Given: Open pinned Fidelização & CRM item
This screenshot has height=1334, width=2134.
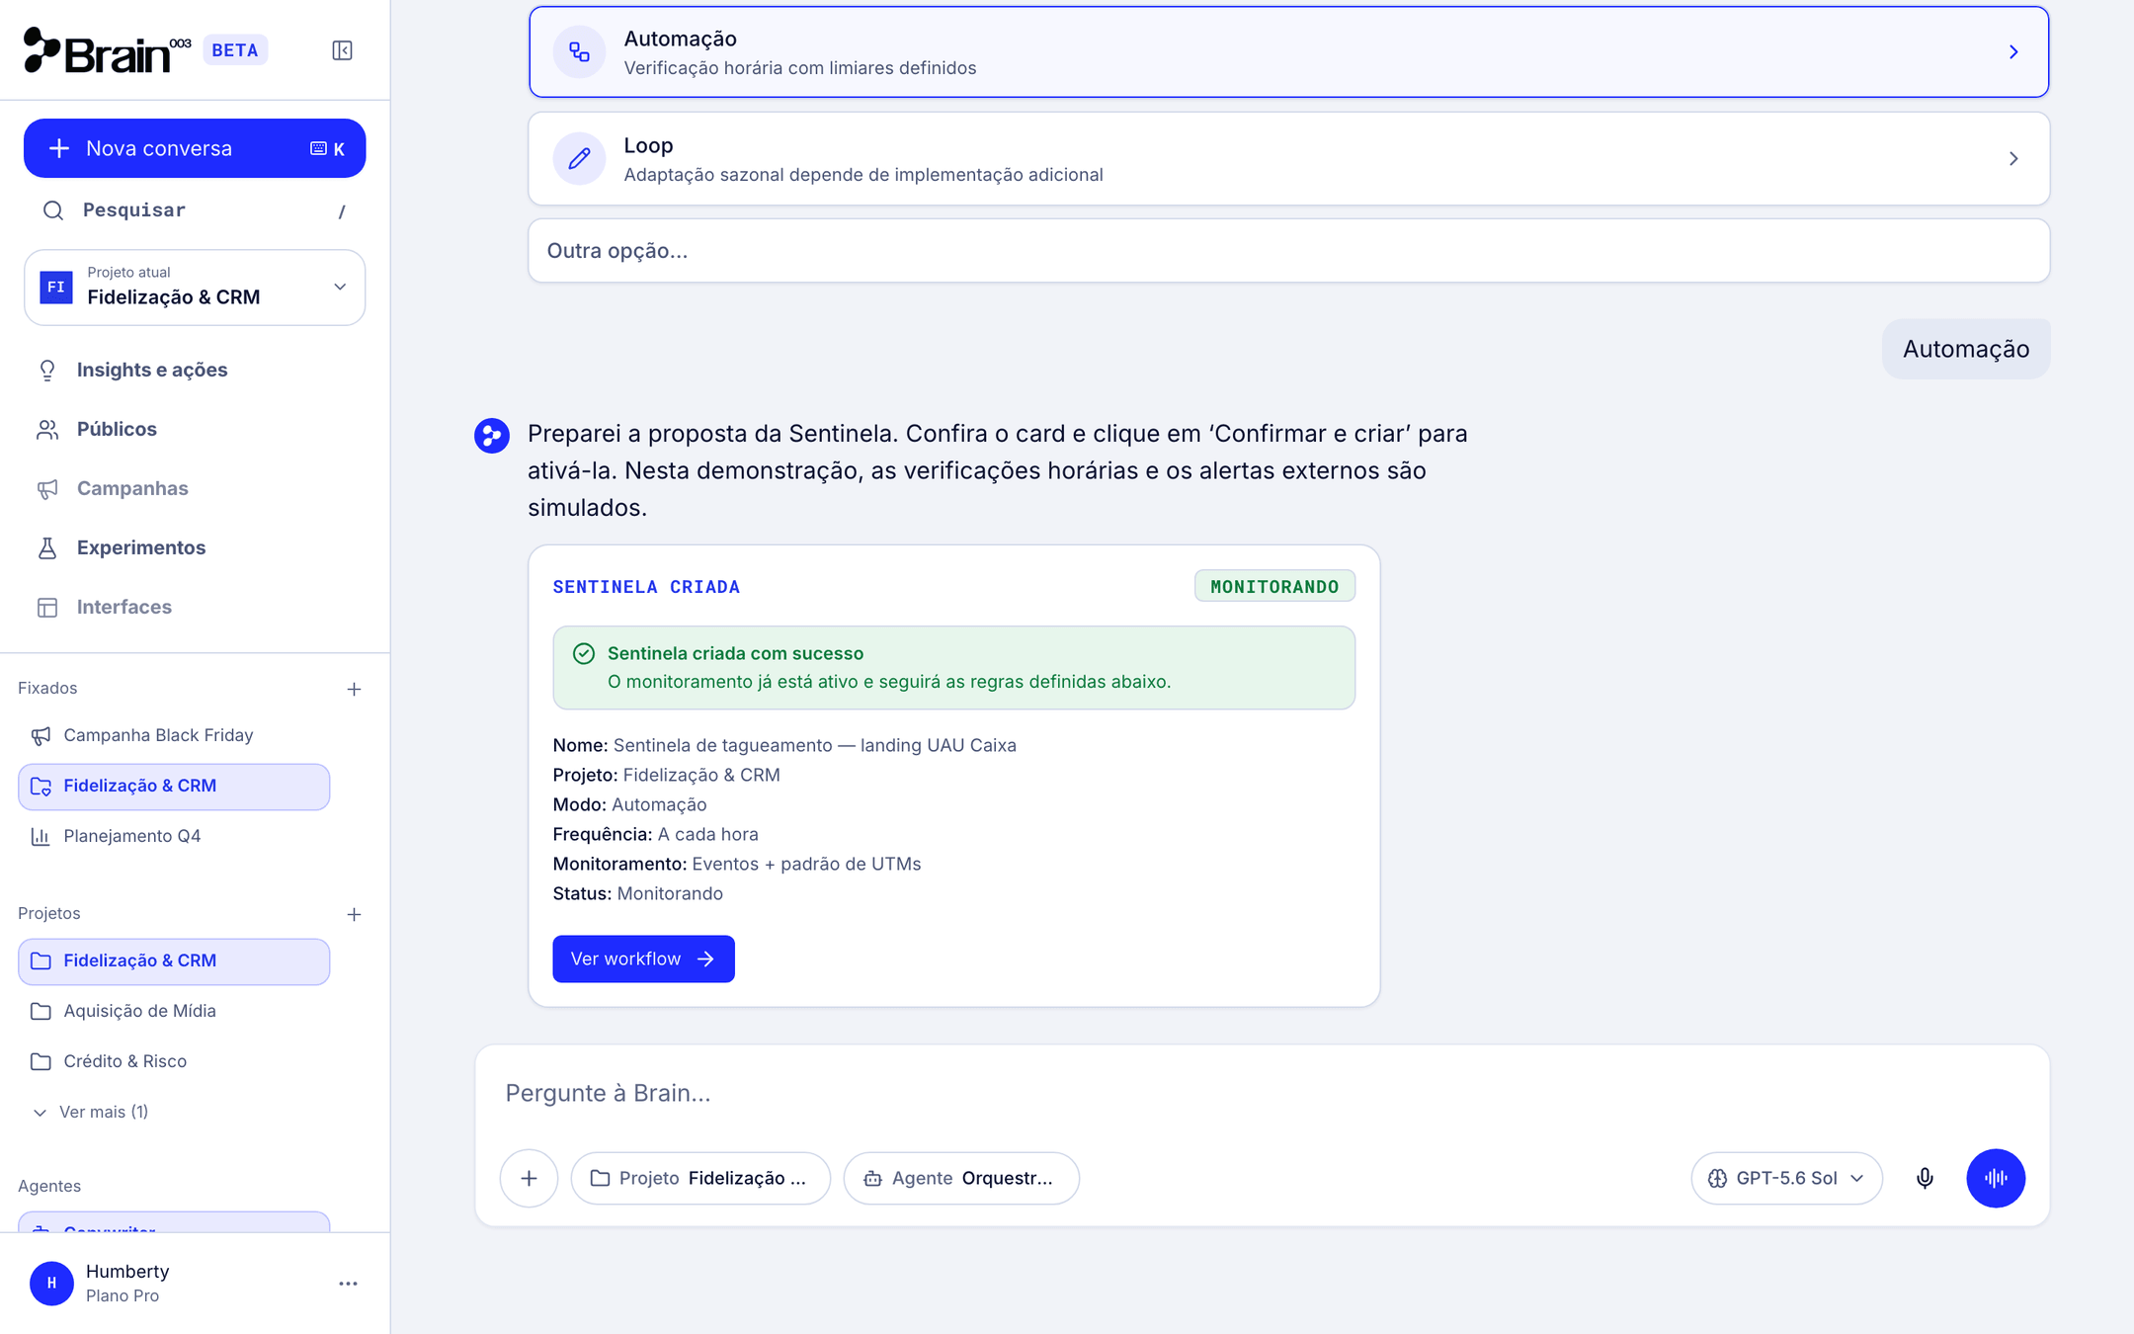Looking at the screenshot, I should [x=174, y=787].
